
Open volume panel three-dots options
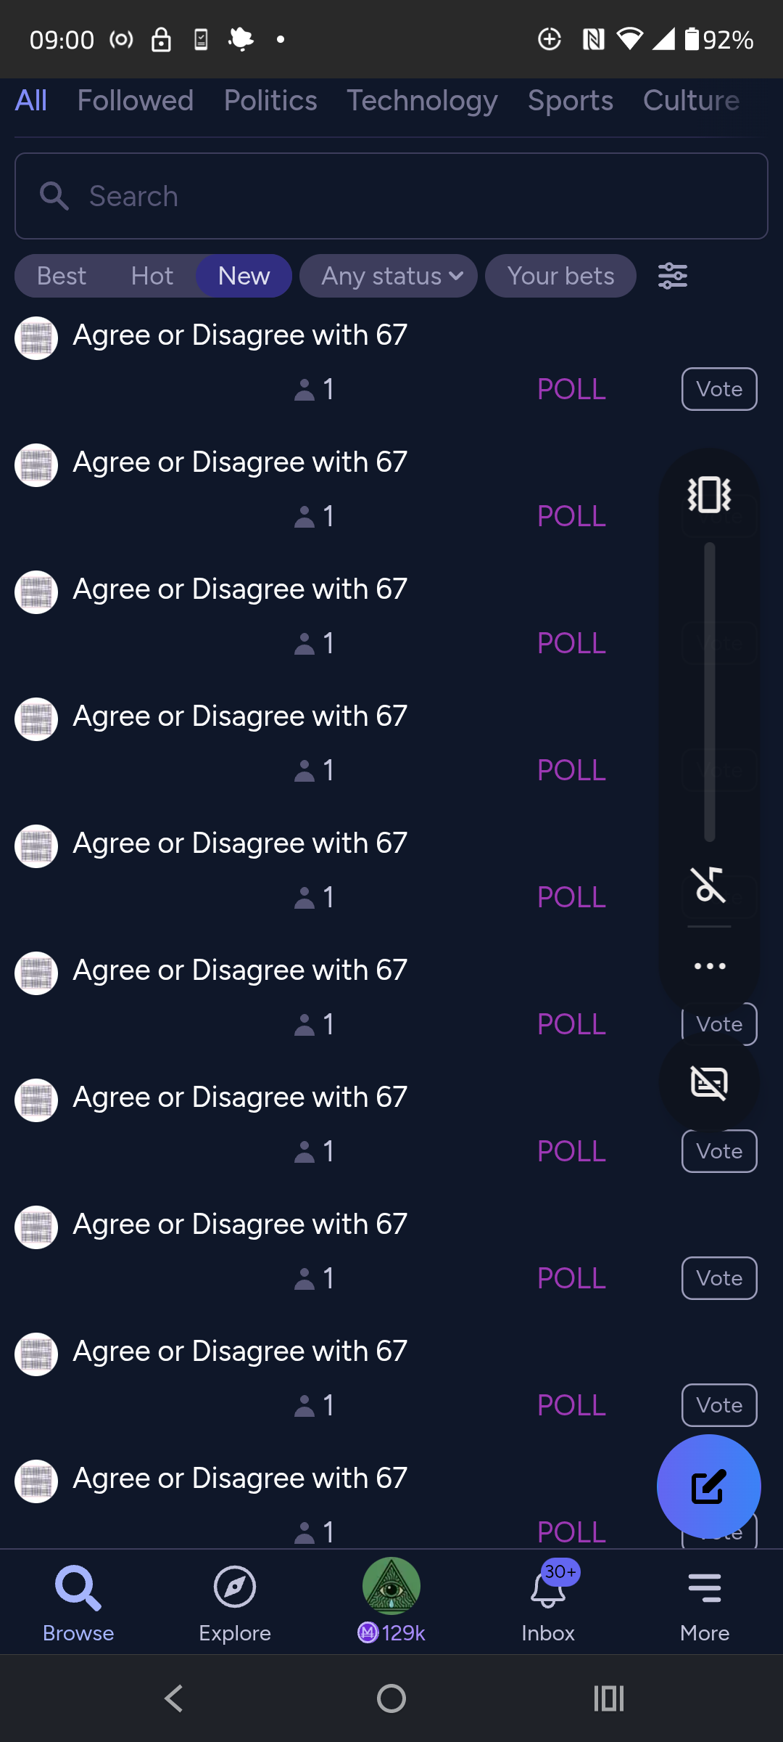point(709,966)
